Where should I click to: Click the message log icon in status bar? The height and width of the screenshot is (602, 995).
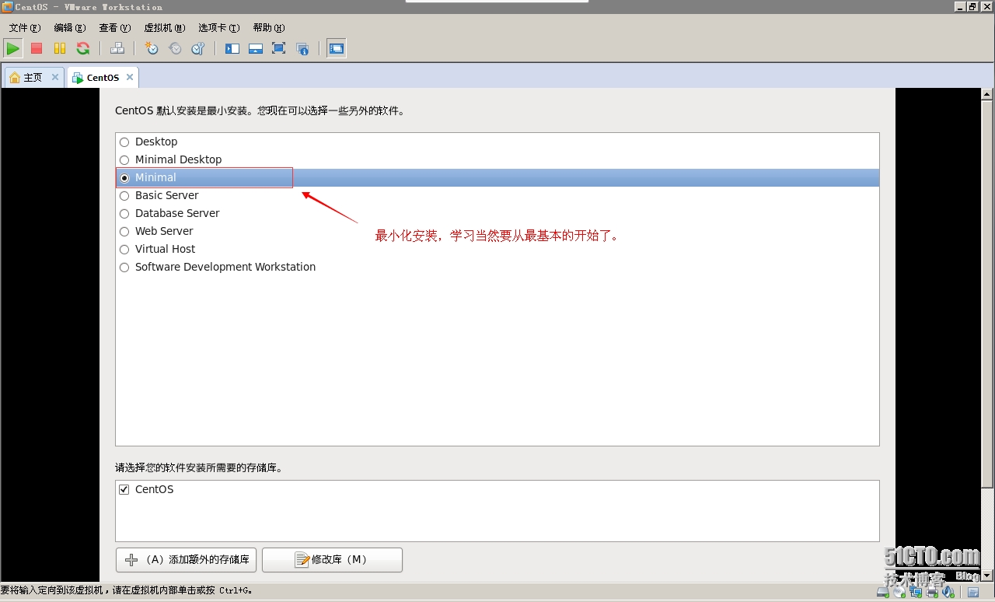coord(973,592)
